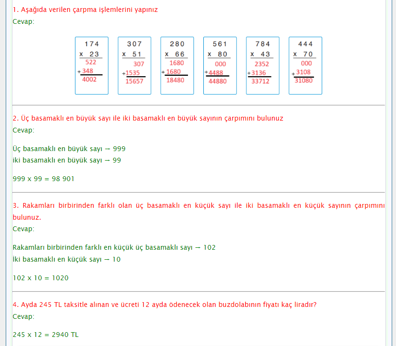Screen dimensions: 396x346
Task: Click the 174 x 23 multiplication box
Action: (x=92, y=66)
